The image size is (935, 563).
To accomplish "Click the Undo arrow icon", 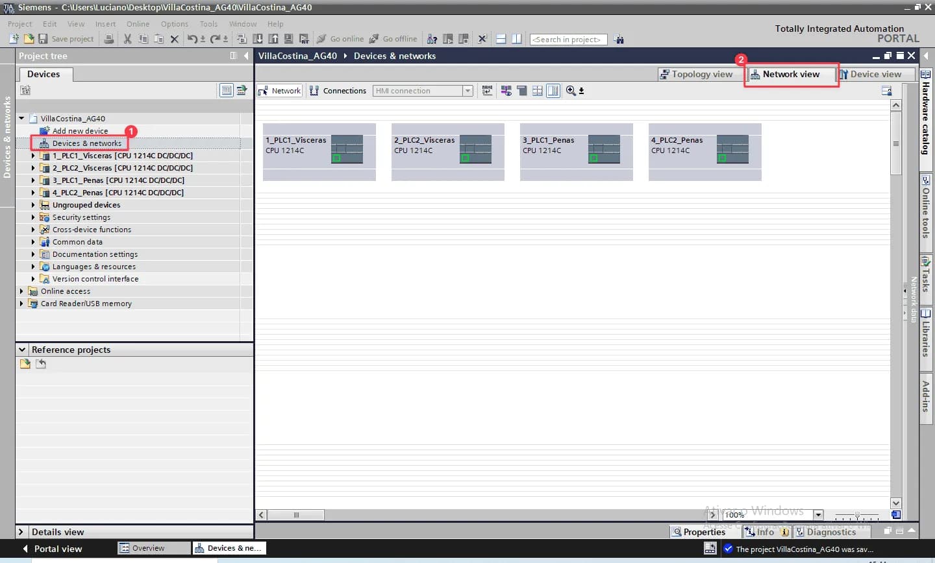I will point(192,39).
